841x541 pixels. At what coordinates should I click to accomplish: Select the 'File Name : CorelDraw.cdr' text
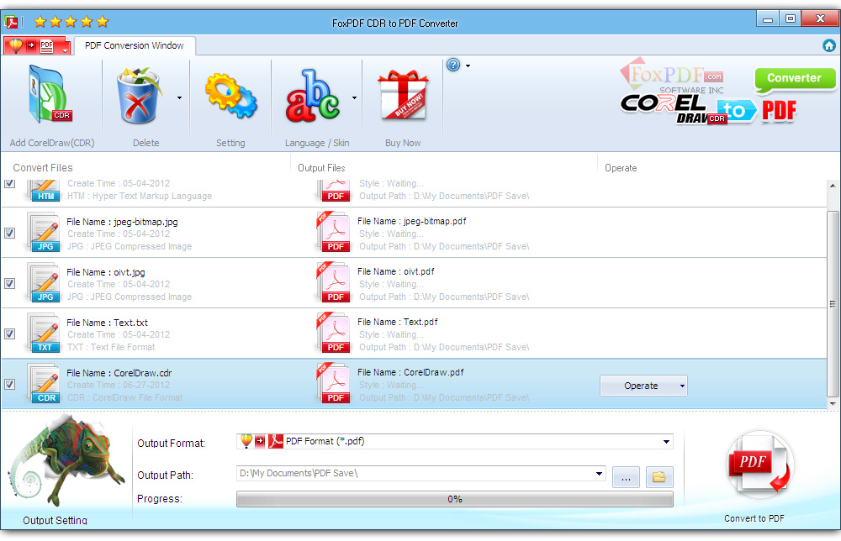[119, 373]
